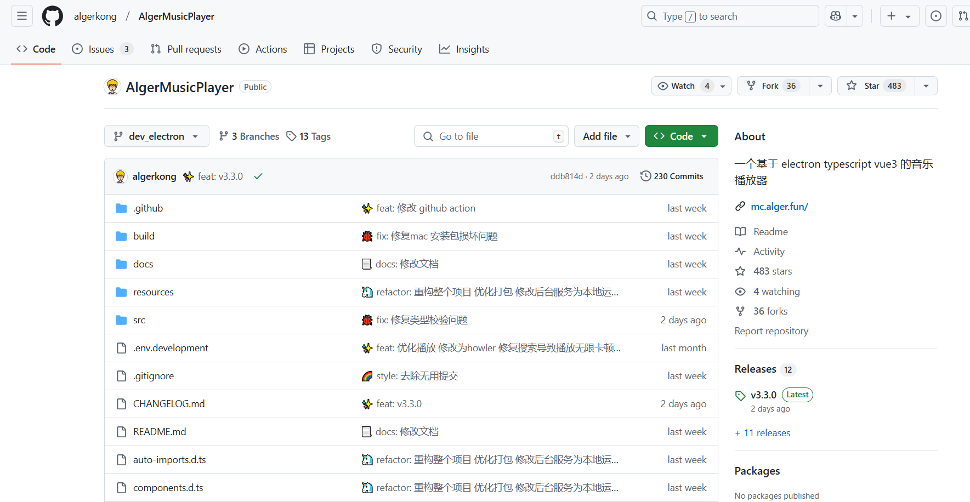Click the README.md file icon
Screen dimensions: 970x502
pos(121,432)
